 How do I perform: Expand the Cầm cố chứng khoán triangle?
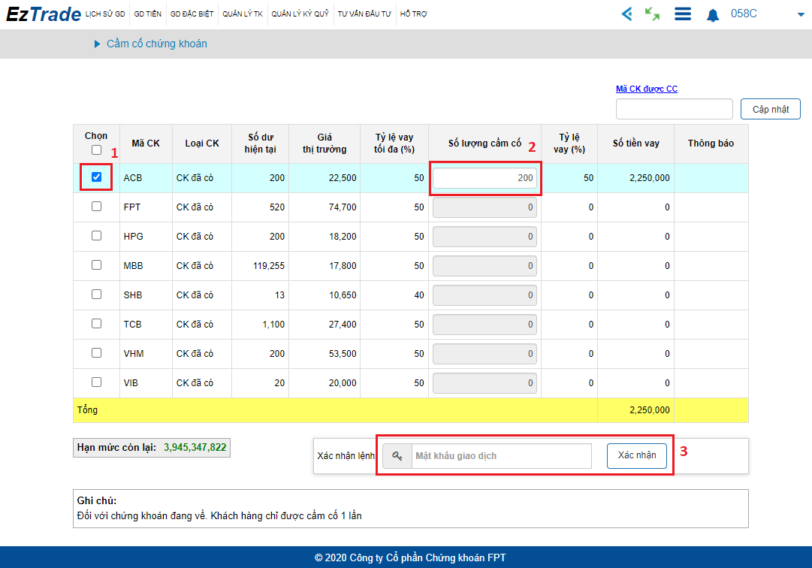pyautogui.click(x=97, y=44)
